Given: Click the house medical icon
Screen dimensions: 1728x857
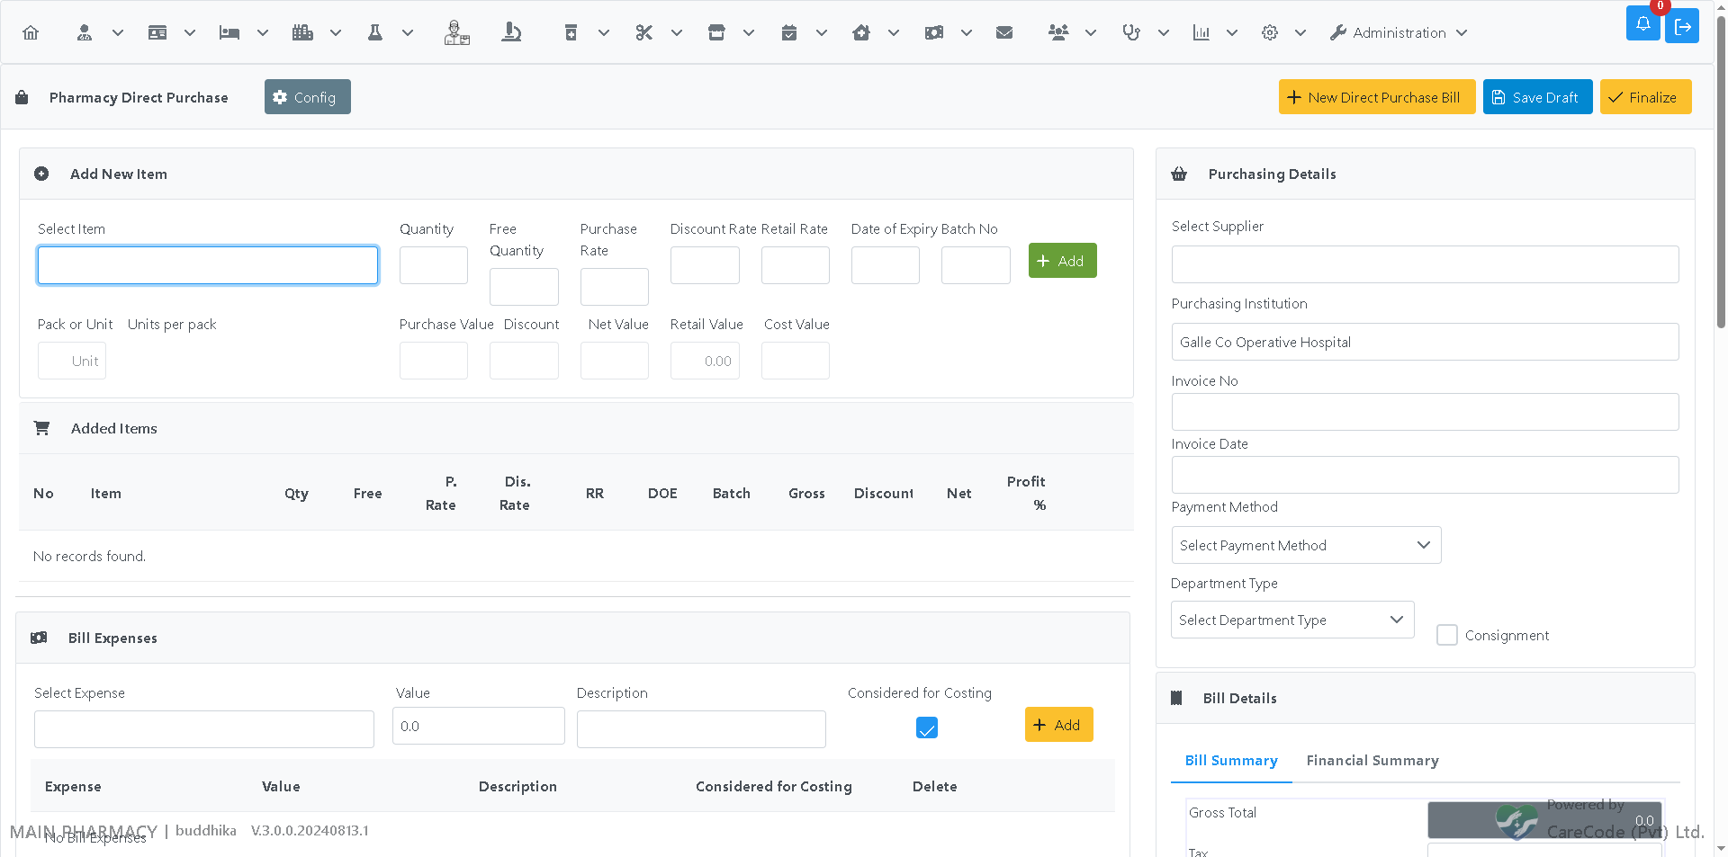Looking at the screenshot, I should coord(861,32).
